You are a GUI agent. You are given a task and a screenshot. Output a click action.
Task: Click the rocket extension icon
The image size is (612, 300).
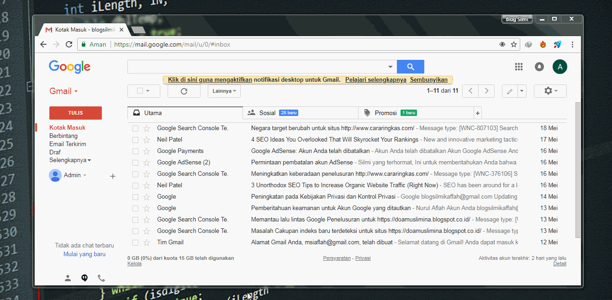click(x=558, y=44)
